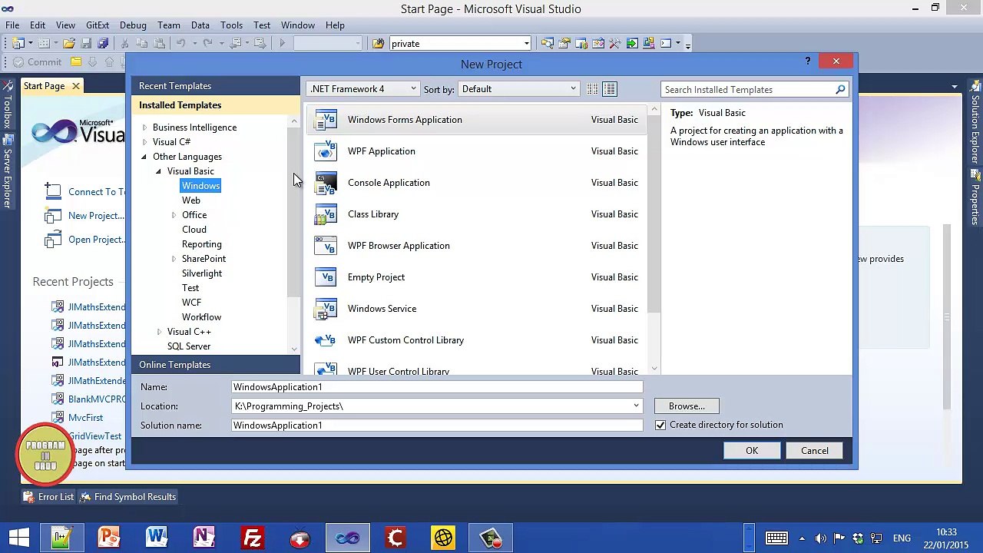Open Solution Explorer toolbar icon

[x=547, y=44]
